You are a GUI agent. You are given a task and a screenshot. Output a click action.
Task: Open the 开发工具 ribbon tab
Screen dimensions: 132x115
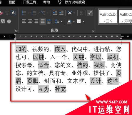29,2
